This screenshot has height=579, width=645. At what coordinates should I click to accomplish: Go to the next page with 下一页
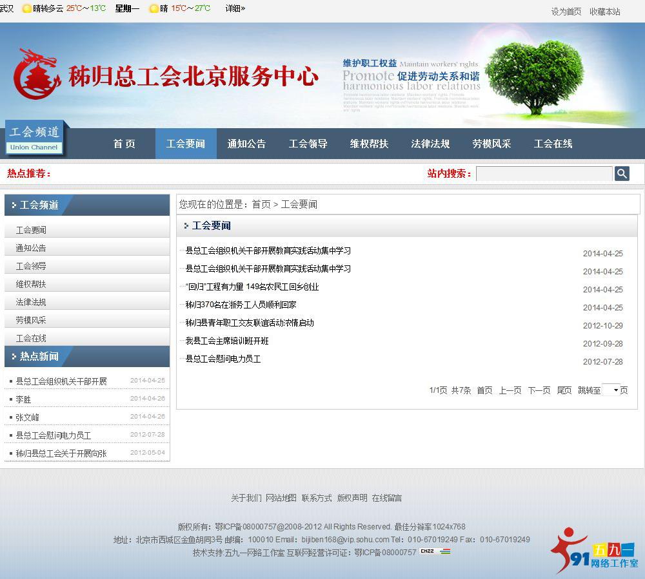[539, 390]
